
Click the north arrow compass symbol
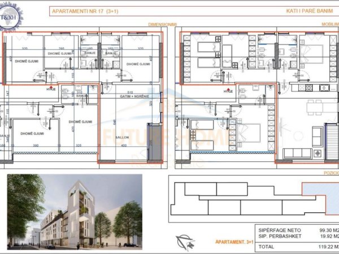[184, 240]
